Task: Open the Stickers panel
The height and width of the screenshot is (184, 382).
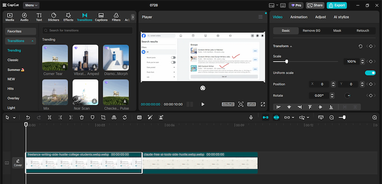Action: pos(53,17)
